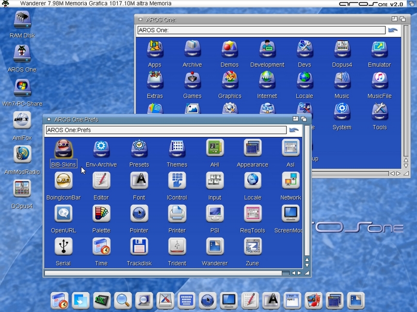Select the AHI audio preferences icon

tap(215, 148)
